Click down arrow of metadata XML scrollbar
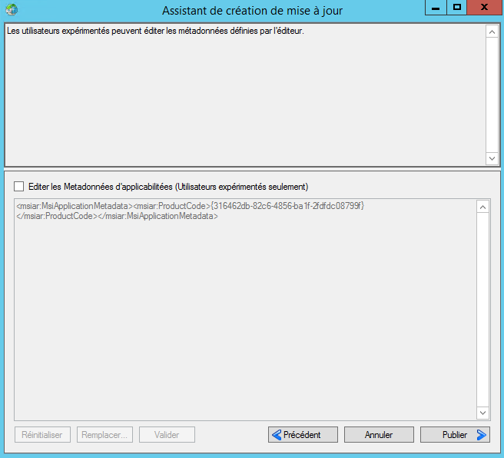This screenshot has width=504, height=458. 482,413
